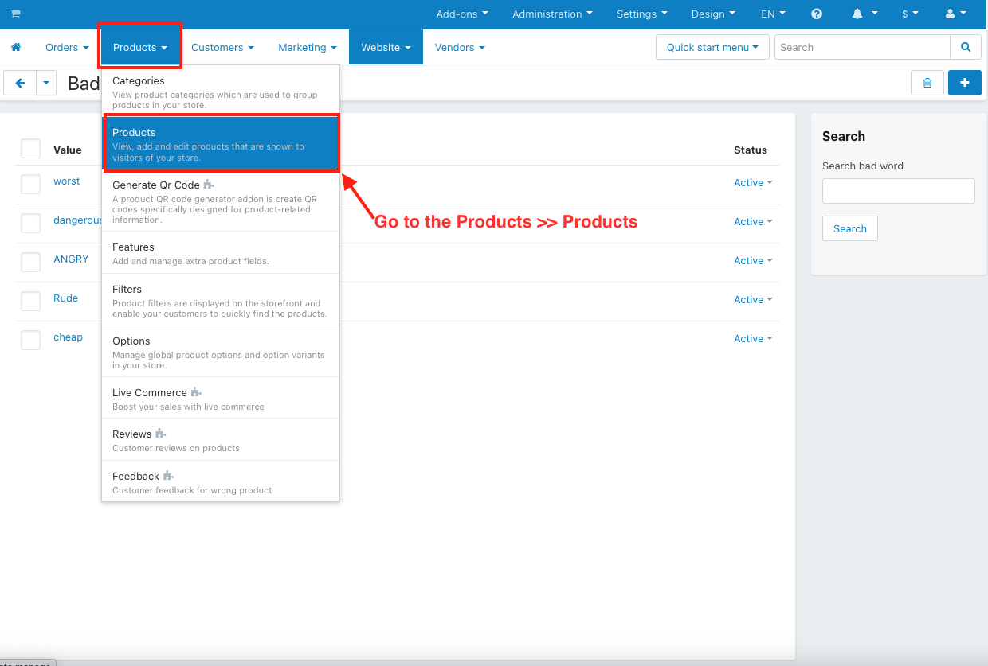Open the 'dangerous' bad word link
Image resolution: width=988 pixels, height=666 pixels.
[77, 220]
